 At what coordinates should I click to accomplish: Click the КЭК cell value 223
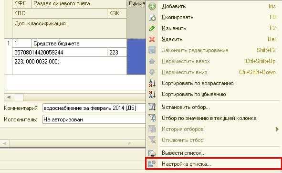[x=117, y=53]
